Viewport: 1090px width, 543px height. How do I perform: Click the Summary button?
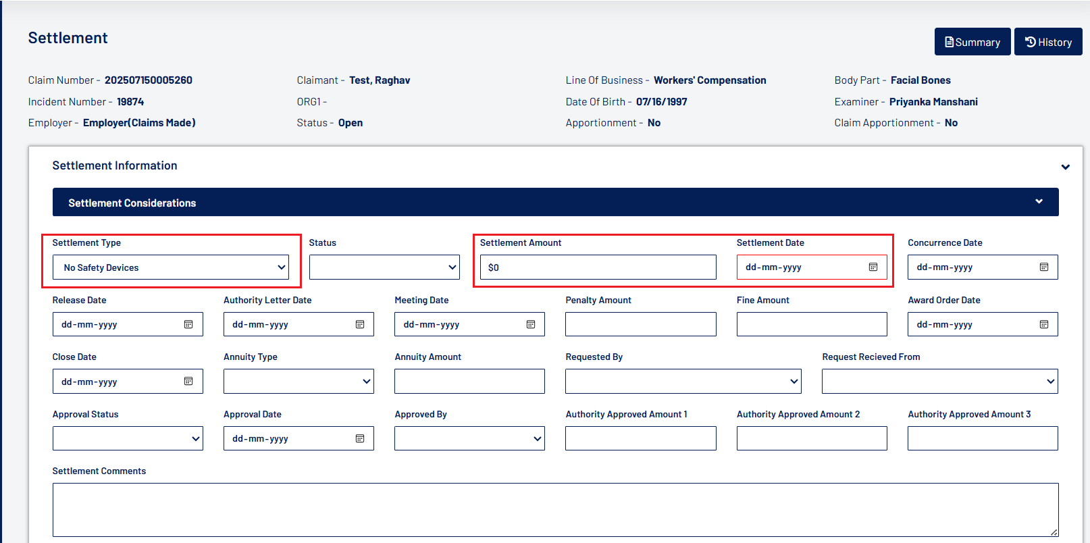(972, 42)
